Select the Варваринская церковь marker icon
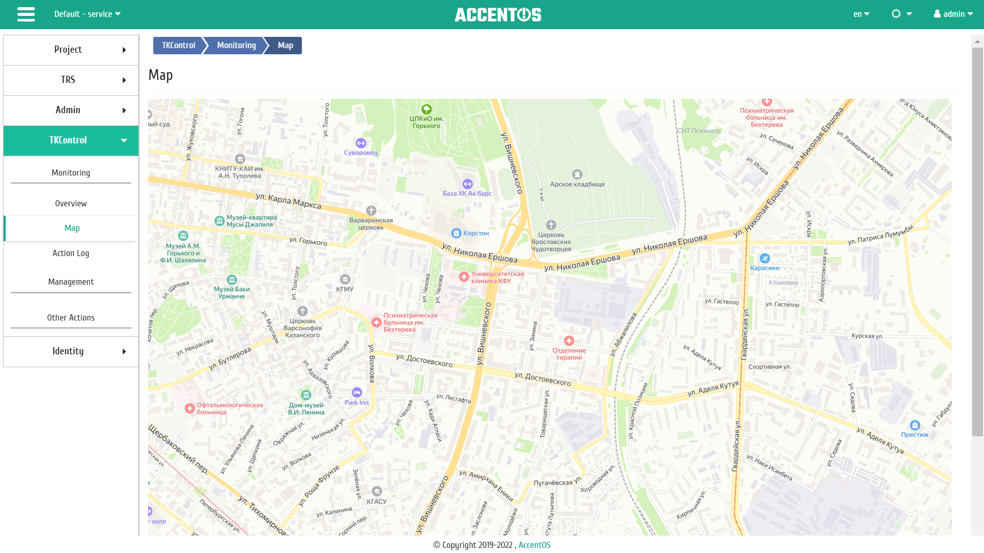This screenshot has width=984, height=553. click(x=372, y=210)
